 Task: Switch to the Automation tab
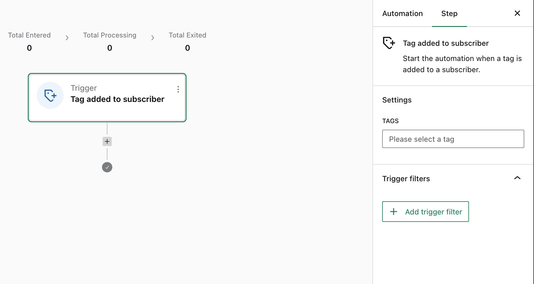point(402,13)
